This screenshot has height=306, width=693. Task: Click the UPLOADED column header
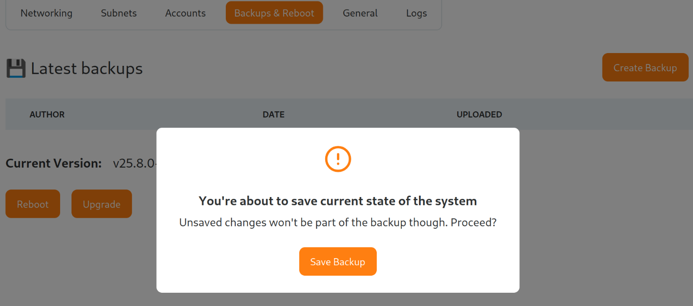pyautogui.click(x=479, y=115)
